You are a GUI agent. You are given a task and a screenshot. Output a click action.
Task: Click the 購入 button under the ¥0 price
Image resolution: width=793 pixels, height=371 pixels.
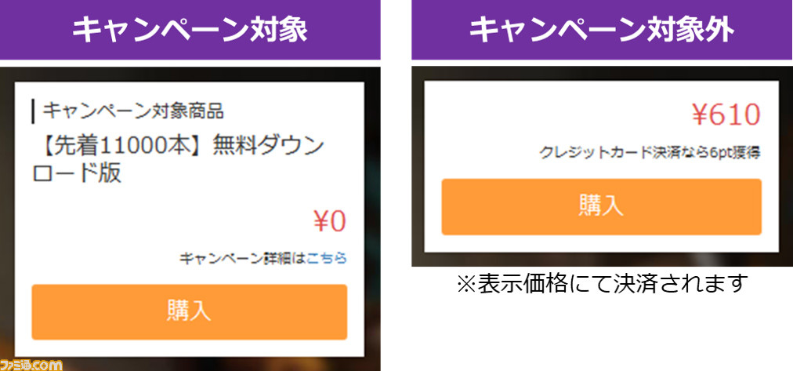(x=189, y=312)
